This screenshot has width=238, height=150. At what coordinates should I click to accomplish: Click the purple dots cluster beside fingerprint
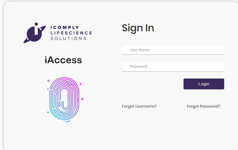(x=48, y=89)
